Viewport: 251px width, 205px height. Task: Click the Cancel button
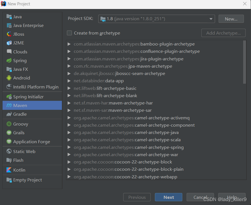[200, 197]
